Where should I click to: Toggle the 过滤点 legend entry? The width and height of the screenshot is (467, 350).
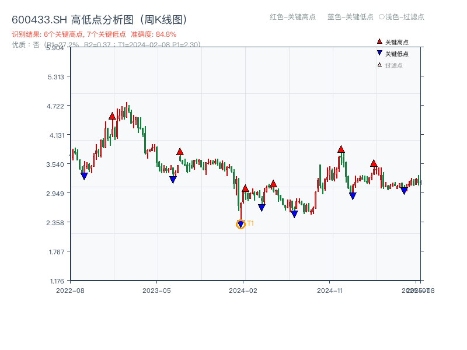click(x=394, y=65)
